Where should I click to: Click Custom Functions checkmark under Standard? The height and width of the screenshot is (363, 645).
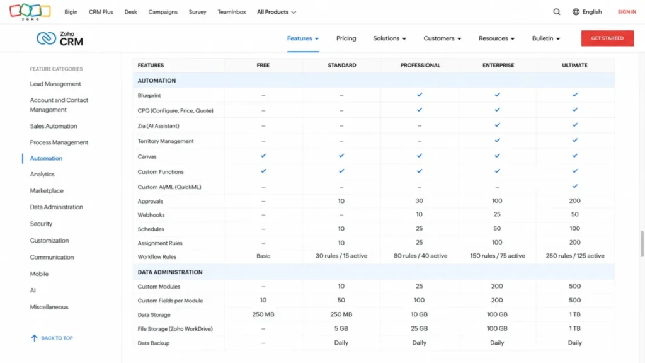coord(341,171)
